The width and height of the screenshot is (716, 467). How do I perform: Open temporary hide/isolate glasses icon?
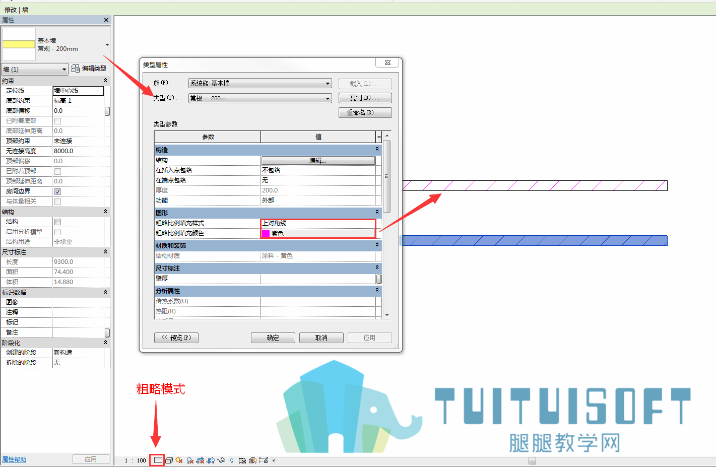click(221, 460)
